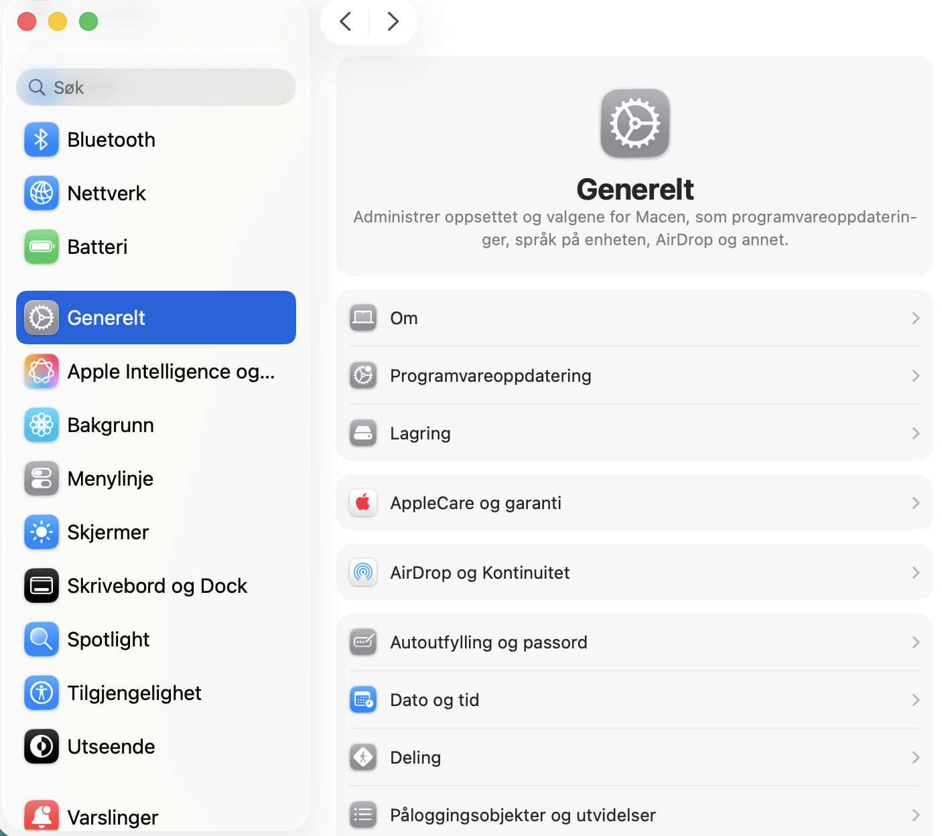Click the Tilgjengelighet accessibility icon
The width and height of the screenshot is (942, 836).
pyautogui.click(x=42, y=693)
